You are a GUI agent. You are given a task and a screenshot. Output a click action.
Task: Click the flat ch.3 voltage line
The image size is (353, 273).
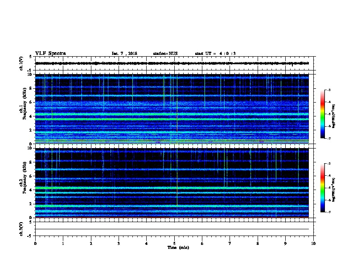[172, 229]
